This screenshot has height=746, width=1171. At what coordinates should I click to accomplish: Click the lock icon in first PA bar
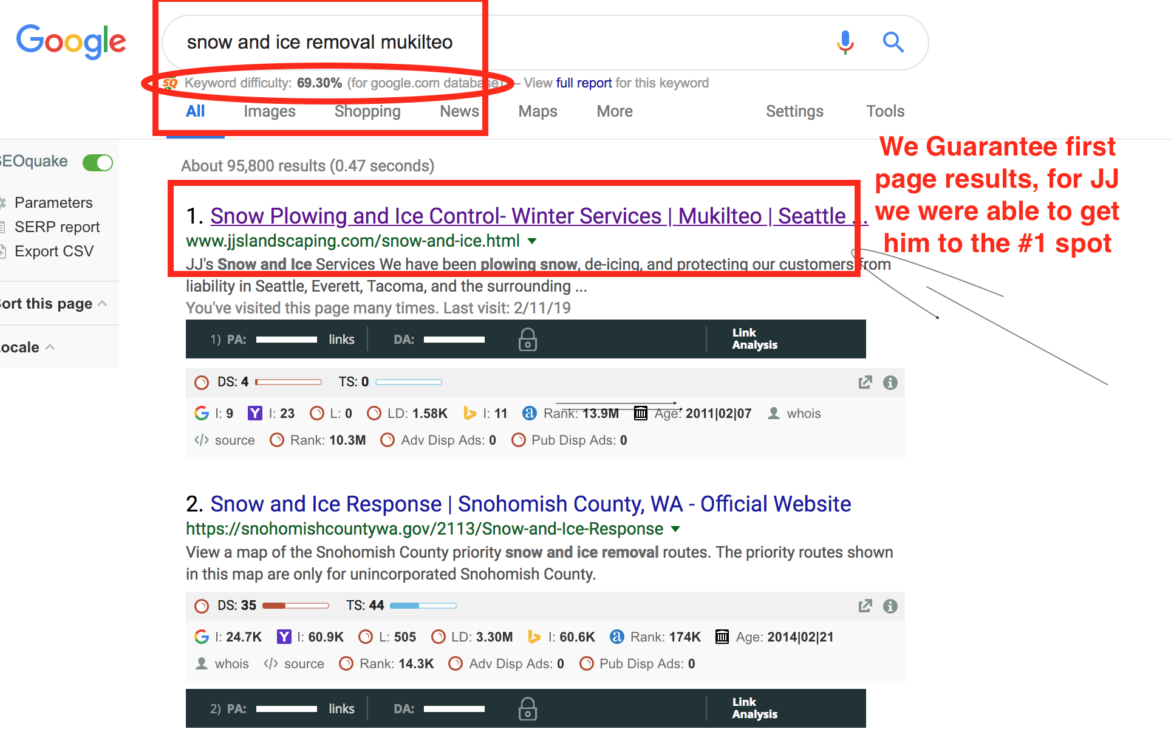pyautogui.click(x=527, y=340)
